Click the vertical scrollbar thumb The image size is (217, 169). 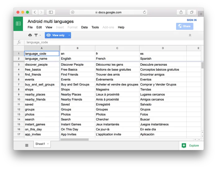202,65
